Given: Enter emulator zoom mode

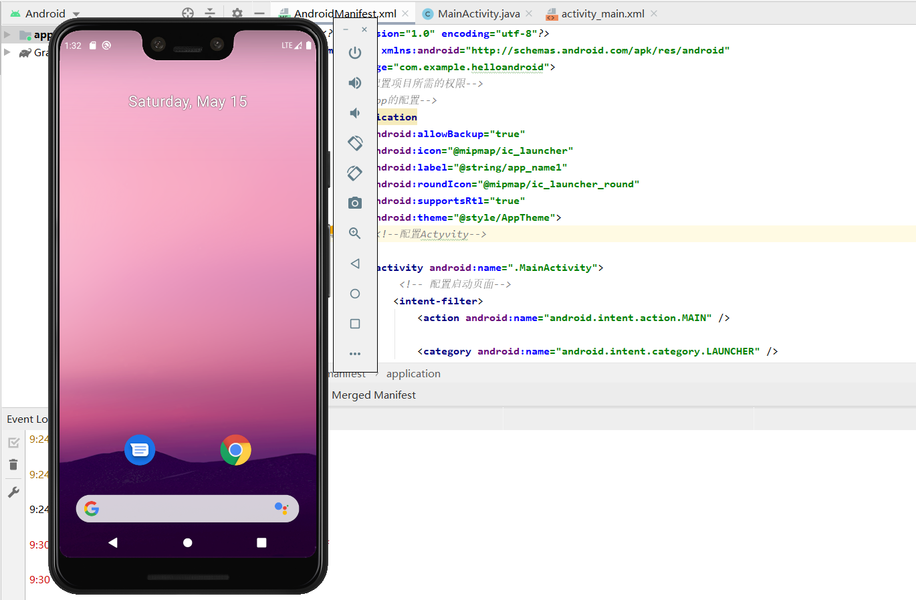Looking at the screenshot, I should (x=355, y=233).
